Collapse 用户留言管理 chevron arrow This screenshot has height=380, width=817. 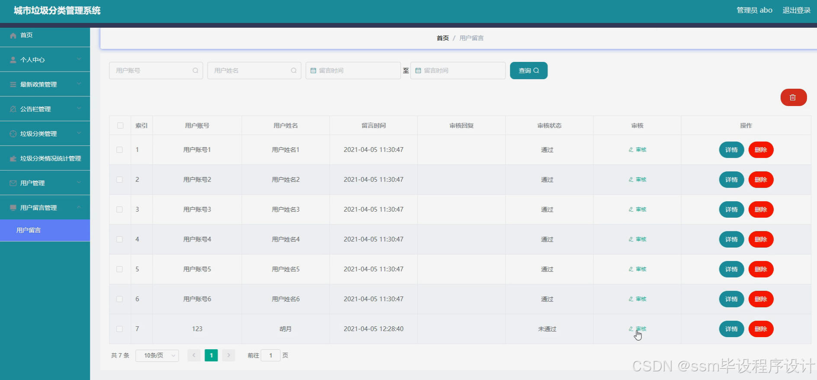(79, 207)
